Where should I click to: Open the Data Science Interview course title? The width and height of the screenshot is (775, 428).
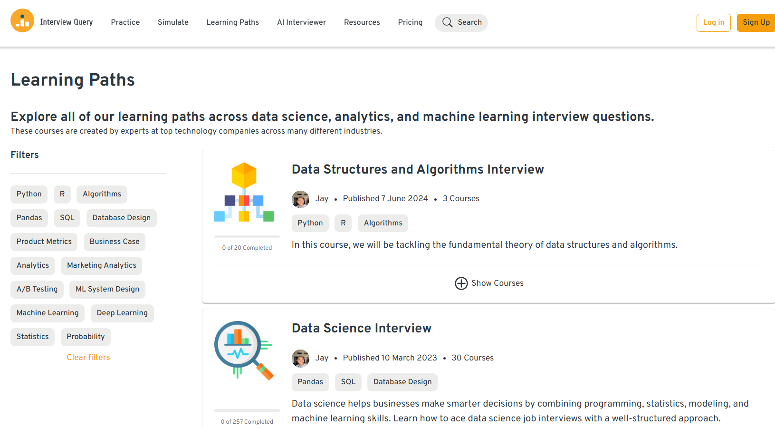pos(361,328)
